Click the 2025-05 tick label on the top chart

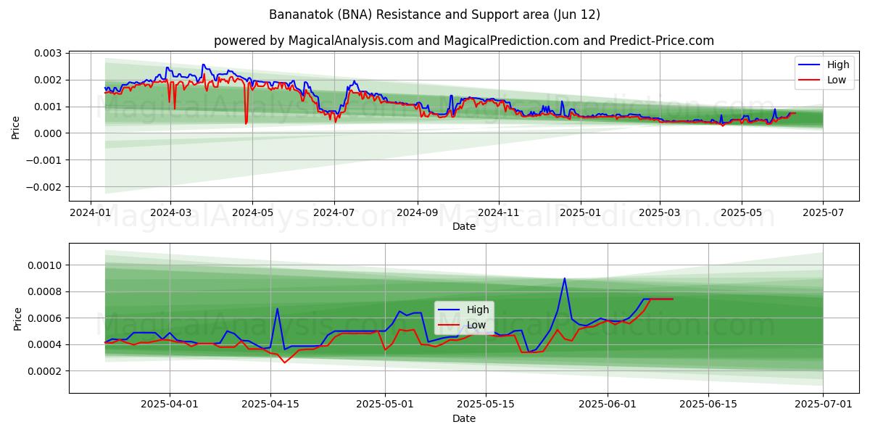[742, 212]
